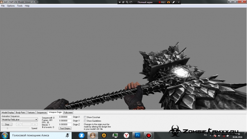Click the Alisa microphone icon
The height and width of the screenshot is (139, 247).
pyautogui.click(x=67, y=135)
